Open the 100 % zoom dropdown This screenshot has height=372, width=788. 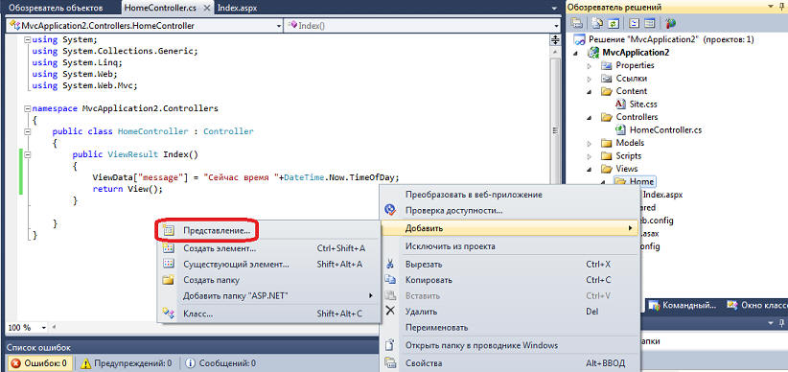(x=44, y=327)
